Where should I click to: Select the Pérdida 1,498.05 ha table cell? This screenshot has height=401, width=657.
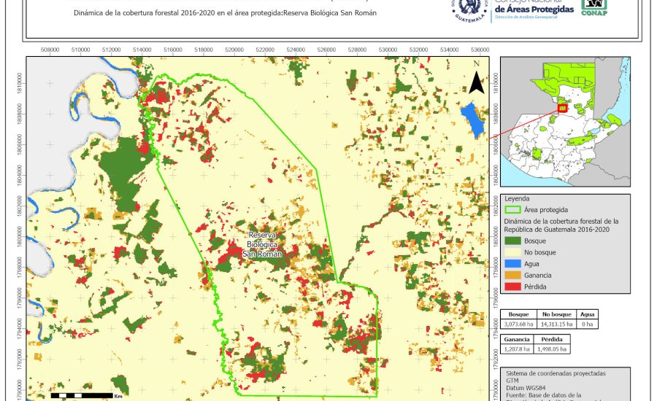click(554, 349)
